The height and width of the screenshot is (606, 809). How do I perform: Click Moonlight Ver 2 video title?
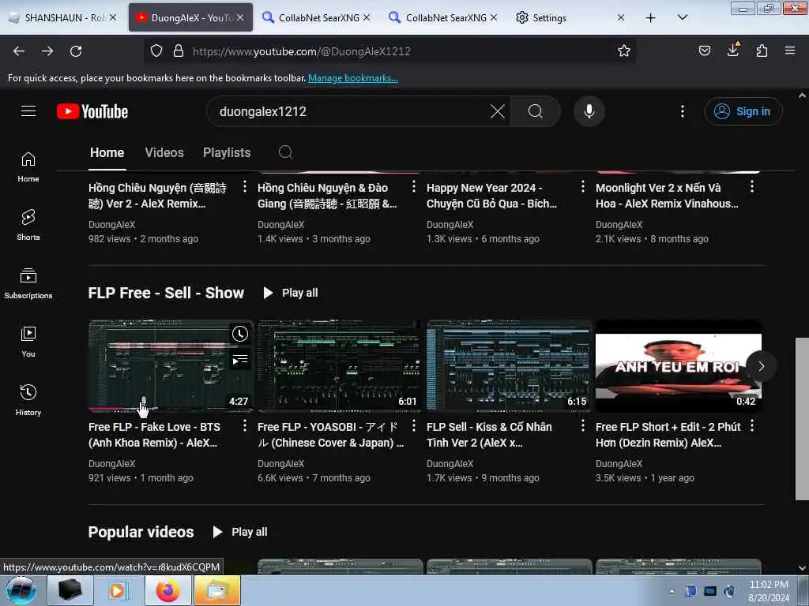[667, 196]
